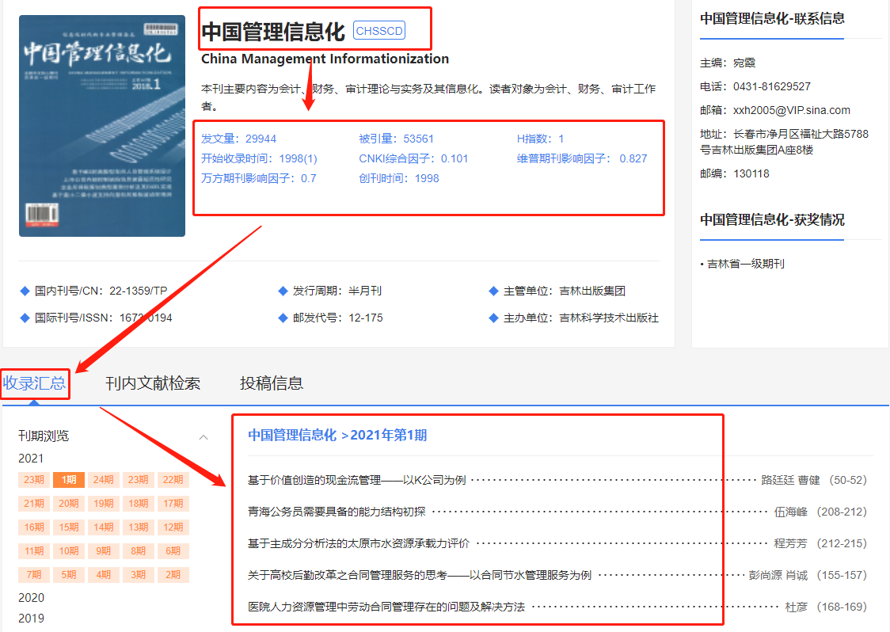Click CNKI综合因子：0.101

pos(413,159)
